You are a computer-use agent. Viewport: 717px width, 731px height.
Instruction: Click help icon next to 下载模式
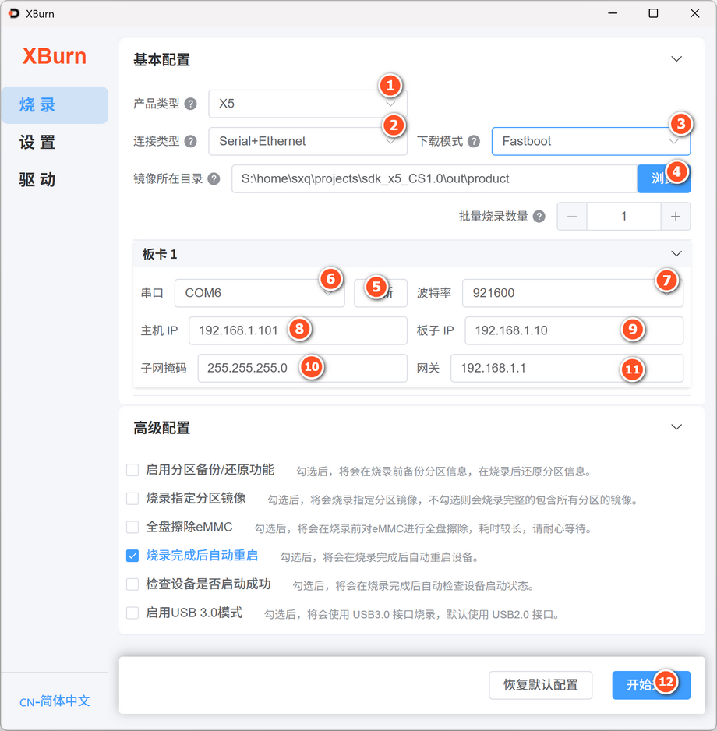[474, 141]
